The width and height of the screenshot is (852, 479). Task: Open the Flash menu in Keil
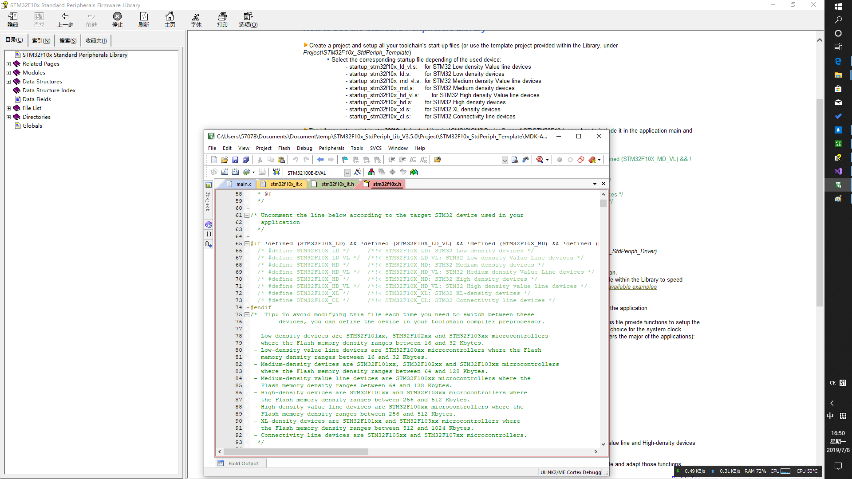284,148
